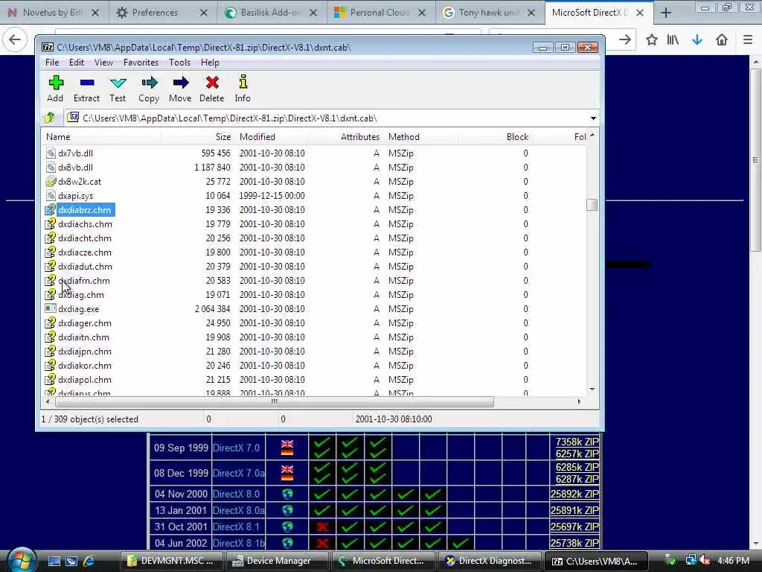
Task: Open the File menu
Action: click(x=52, y=63)
